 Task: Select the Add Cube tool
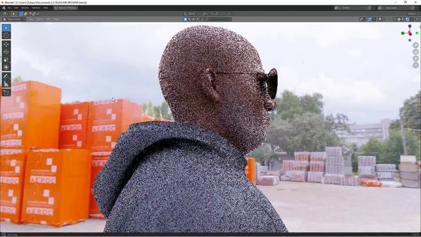click(7, 93)
